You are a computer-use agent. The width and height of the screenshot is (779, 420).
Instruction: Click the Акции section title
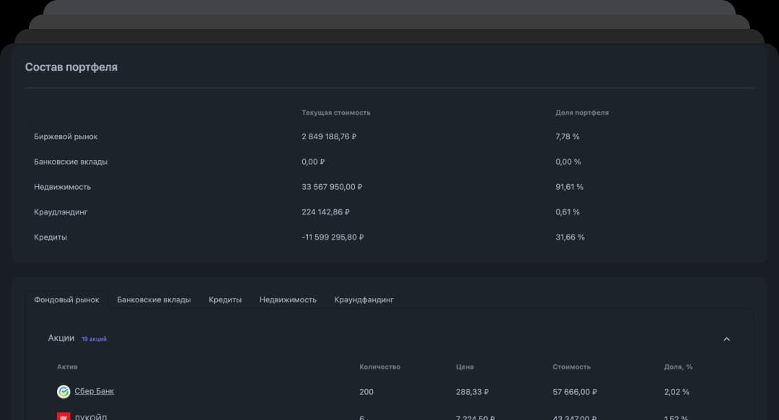pyautogui.click(x=61, y=338)
